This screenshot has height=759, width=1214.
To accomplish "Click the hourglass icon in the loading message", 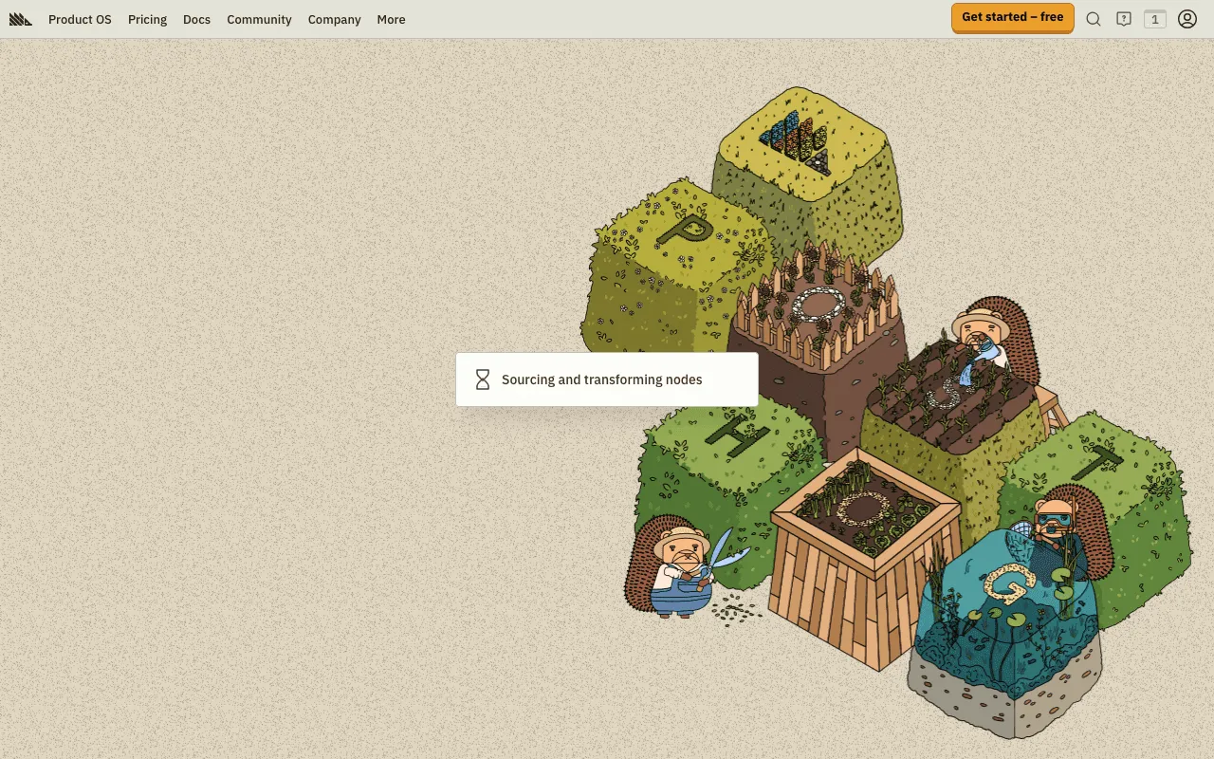I will [x=481, y=379].
